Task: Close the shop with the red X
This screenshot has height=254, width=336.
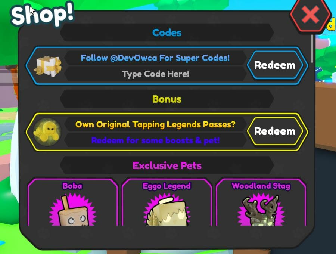Action: point(310,15)
